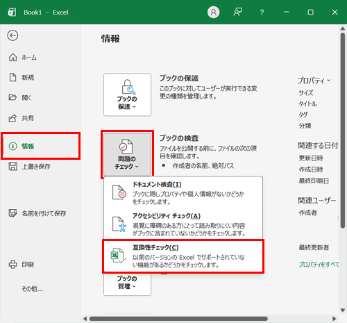
Task: Click the horizontal scrollbar thumb
Action: 178,319
